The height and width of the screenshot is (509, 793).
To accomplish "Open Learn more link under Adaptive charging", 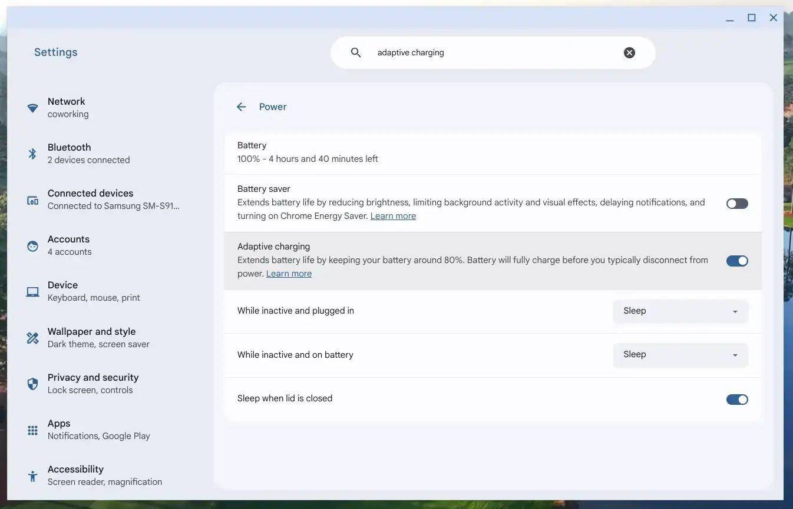I will pyautogui.click(x=289, y=274).
